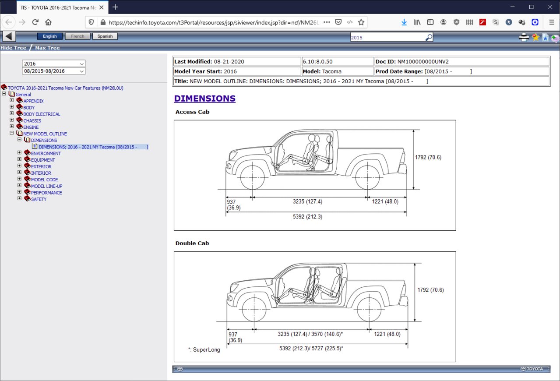
Task: Select the DIMENSIONS 2016-2021 MY Tacoma document
Action: pyautogui.click(x=93, y=147)
